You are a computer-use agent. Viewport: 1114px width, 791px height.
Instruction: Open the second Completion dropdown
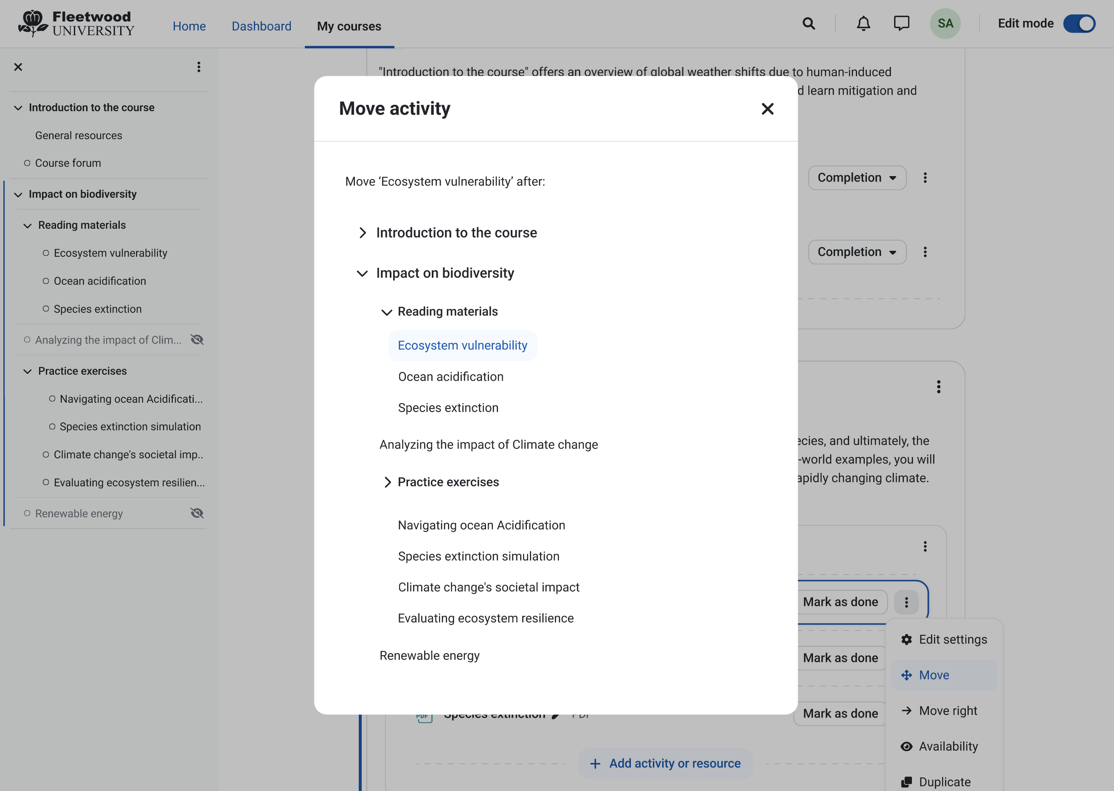click(x=857, y=252)
